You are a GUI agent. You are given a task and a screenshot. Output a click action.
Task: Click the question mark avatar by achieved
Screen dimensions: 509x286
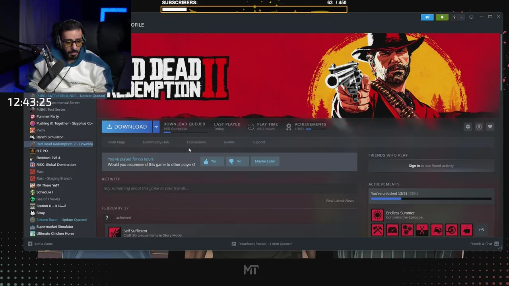point(107,218)
